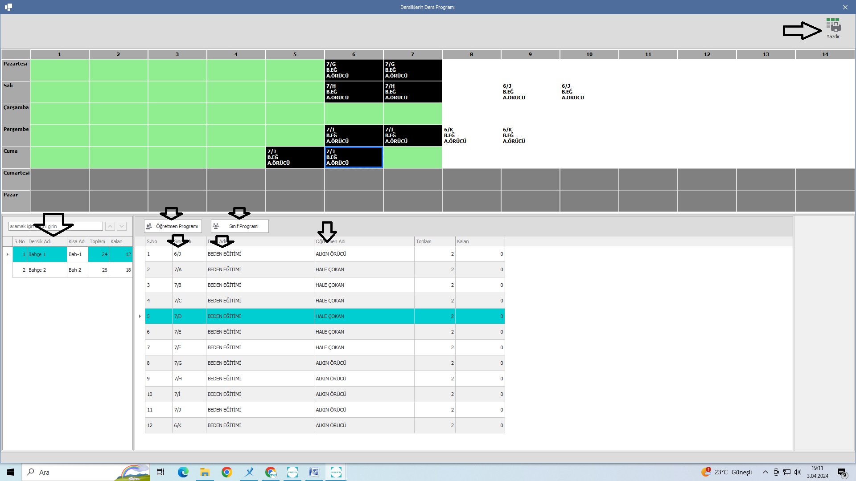
Task: Click the Cumartesi row header
Action: pyautogui.click(x=16, y=179)
